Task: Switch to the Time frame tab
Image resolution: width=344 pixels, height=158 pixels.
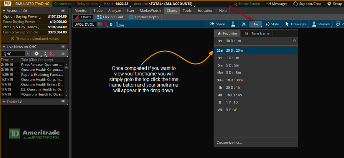Action: (257, 33)
